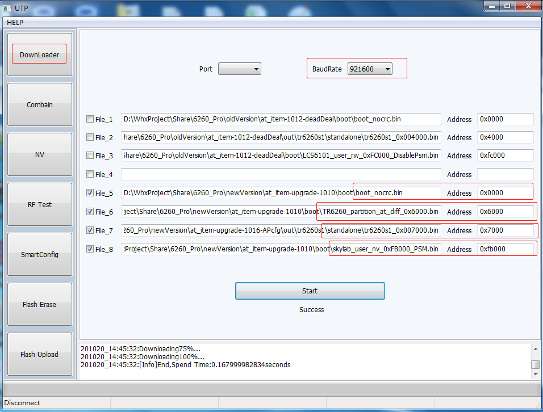Uncheck the File_8 checkbox
Image resolution: width=543 pixels, height=412 pixels.
click(x=90, y=249)
